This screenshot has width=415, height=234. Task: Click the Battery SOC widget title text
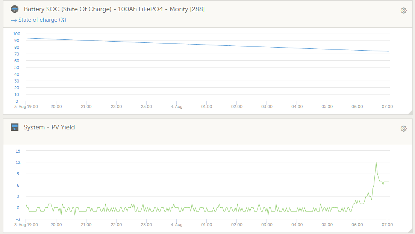pyautogui.click(x=114, y=9)
